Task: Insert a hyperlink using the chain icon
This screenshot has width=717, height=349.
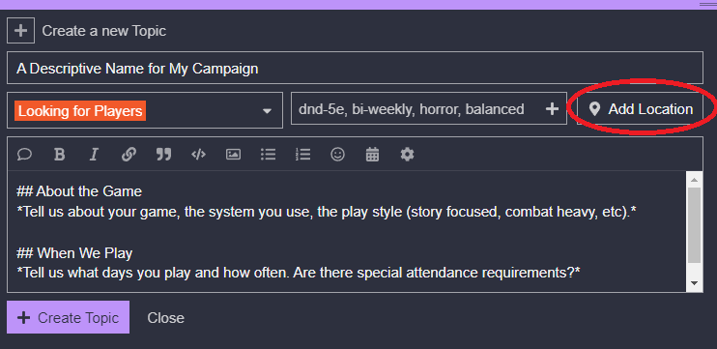Action: (x=129, y=155)
